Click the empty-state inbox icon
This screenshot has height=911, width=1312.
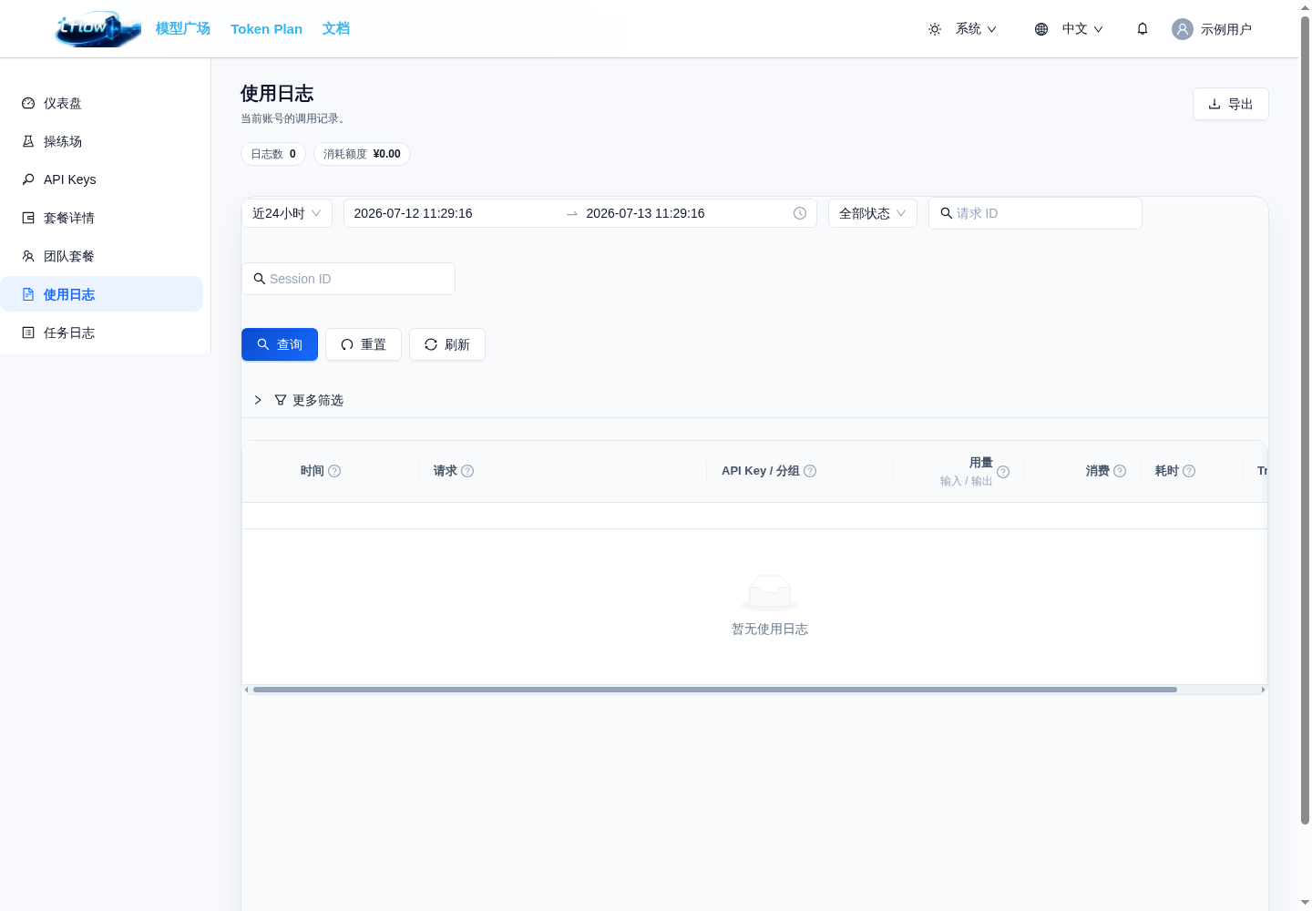click(770, 592)
